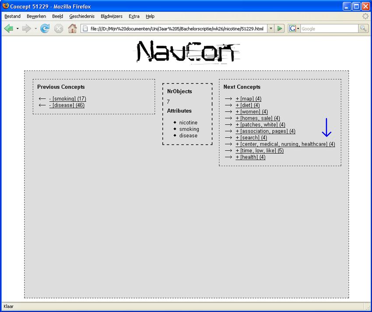Go to the Home page
The height and width of the screenshot is (312, 372).
tap(72, 29)
